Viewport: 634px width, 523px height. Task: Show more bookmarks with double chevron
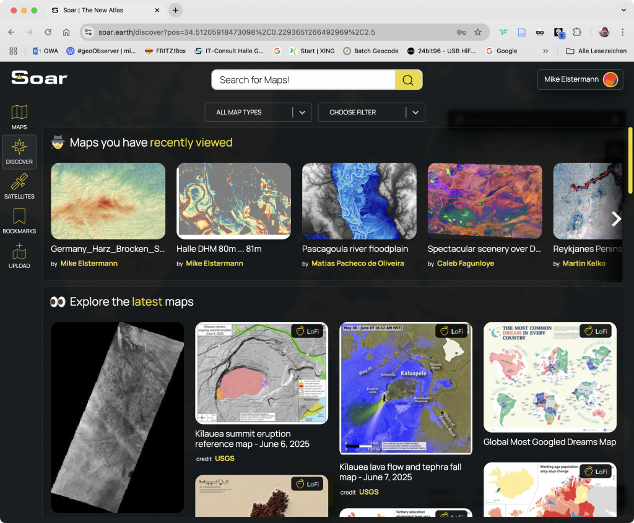545,51
